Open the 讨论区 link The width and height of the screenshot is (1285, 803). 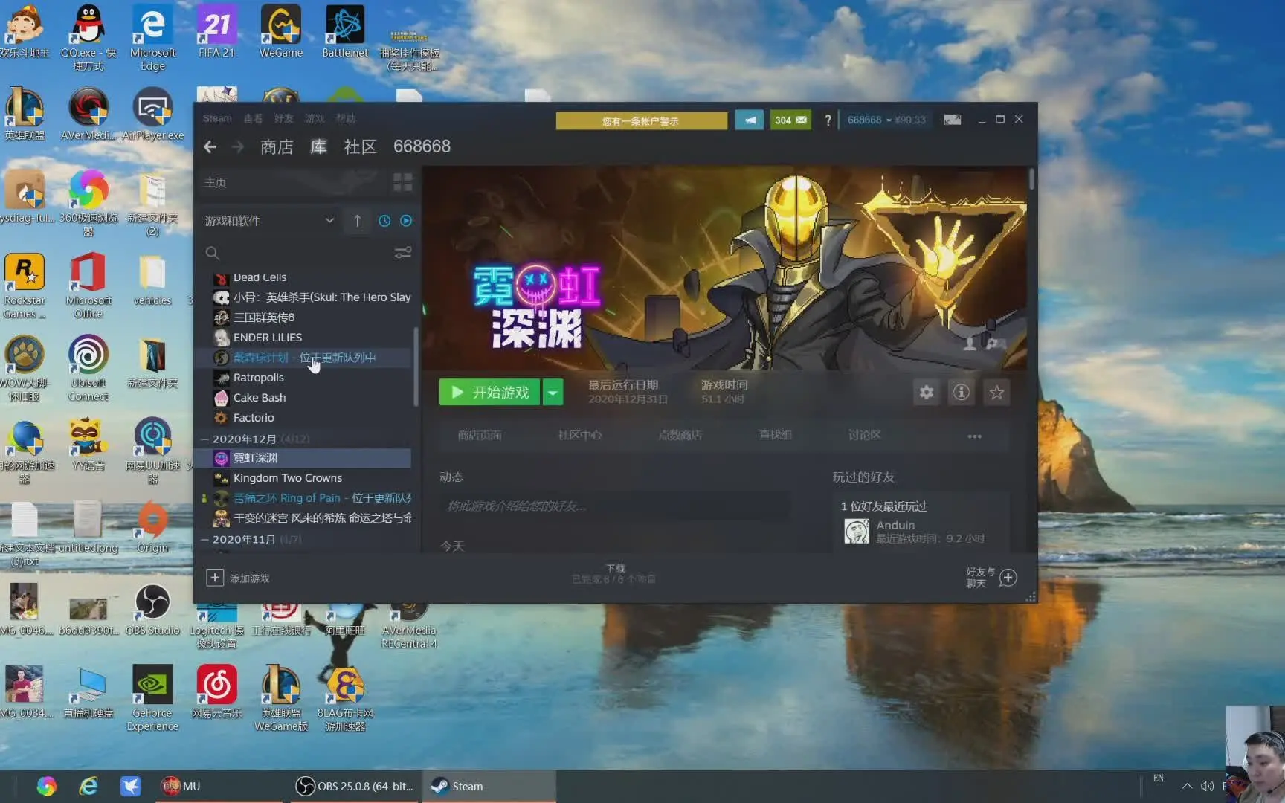[864, 436]
